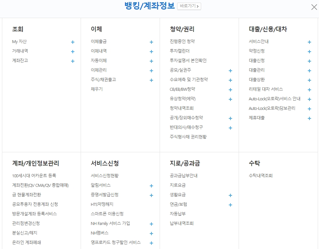This screenshot has width=319, height=249.
Task: Expand the 연금/보험 plus icon
Action: (230, 205)
